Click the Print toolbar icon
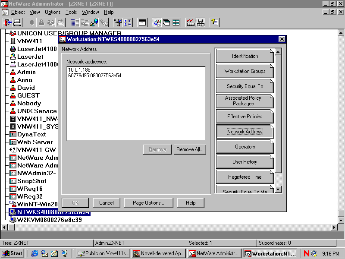This screenshot has width=345, height=259. [17, 22]
